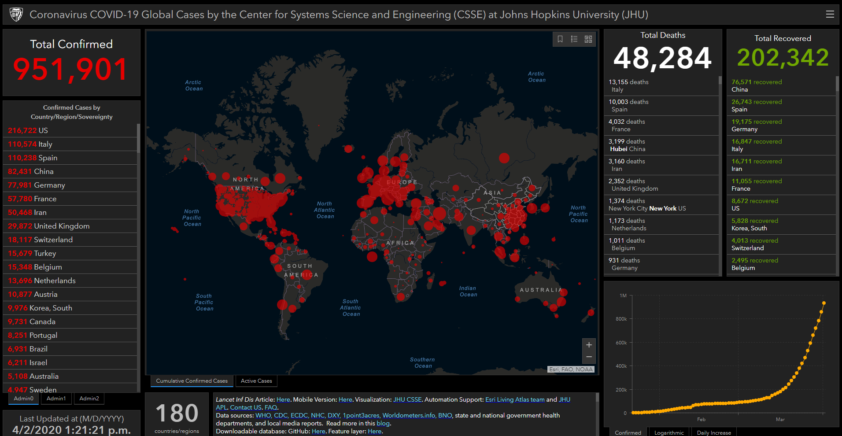Open the hamburger menu in header
This screenshot has width=842, height=436.
[830, 15]
